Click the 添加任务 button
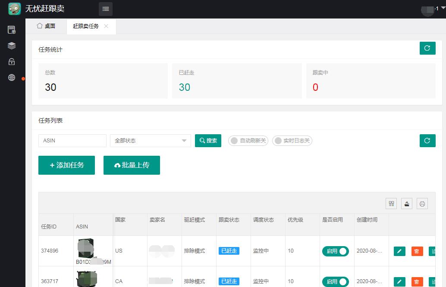446x287 pixels. click(66, 165)
